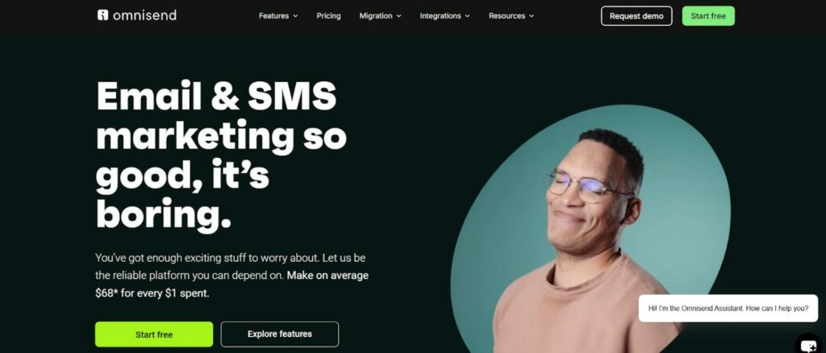This screenshot has height=353, width=826.
Task: Click the large green Start free button
Action: [x=154, y=334]
